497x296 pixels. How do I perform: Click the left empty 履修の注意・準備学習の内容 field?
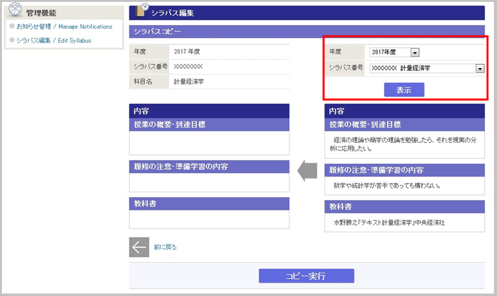coord(209,182)
